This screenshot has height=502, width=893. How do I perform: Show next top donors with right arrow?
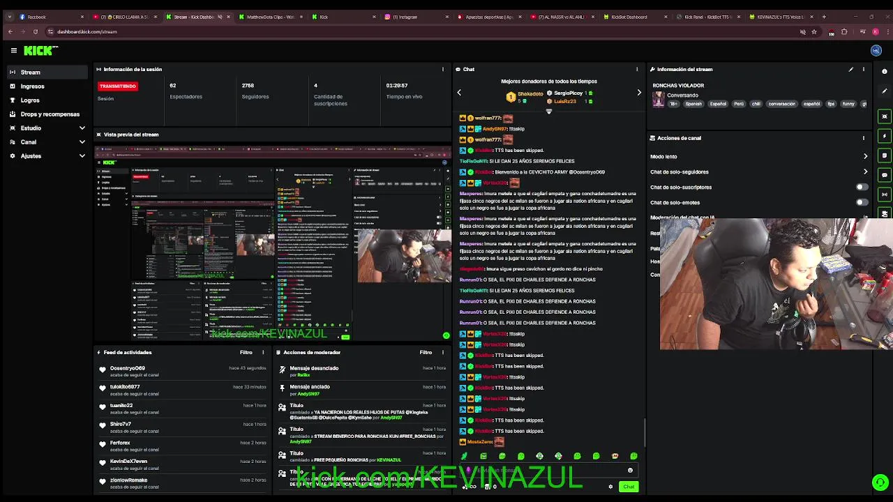(639, 92)
